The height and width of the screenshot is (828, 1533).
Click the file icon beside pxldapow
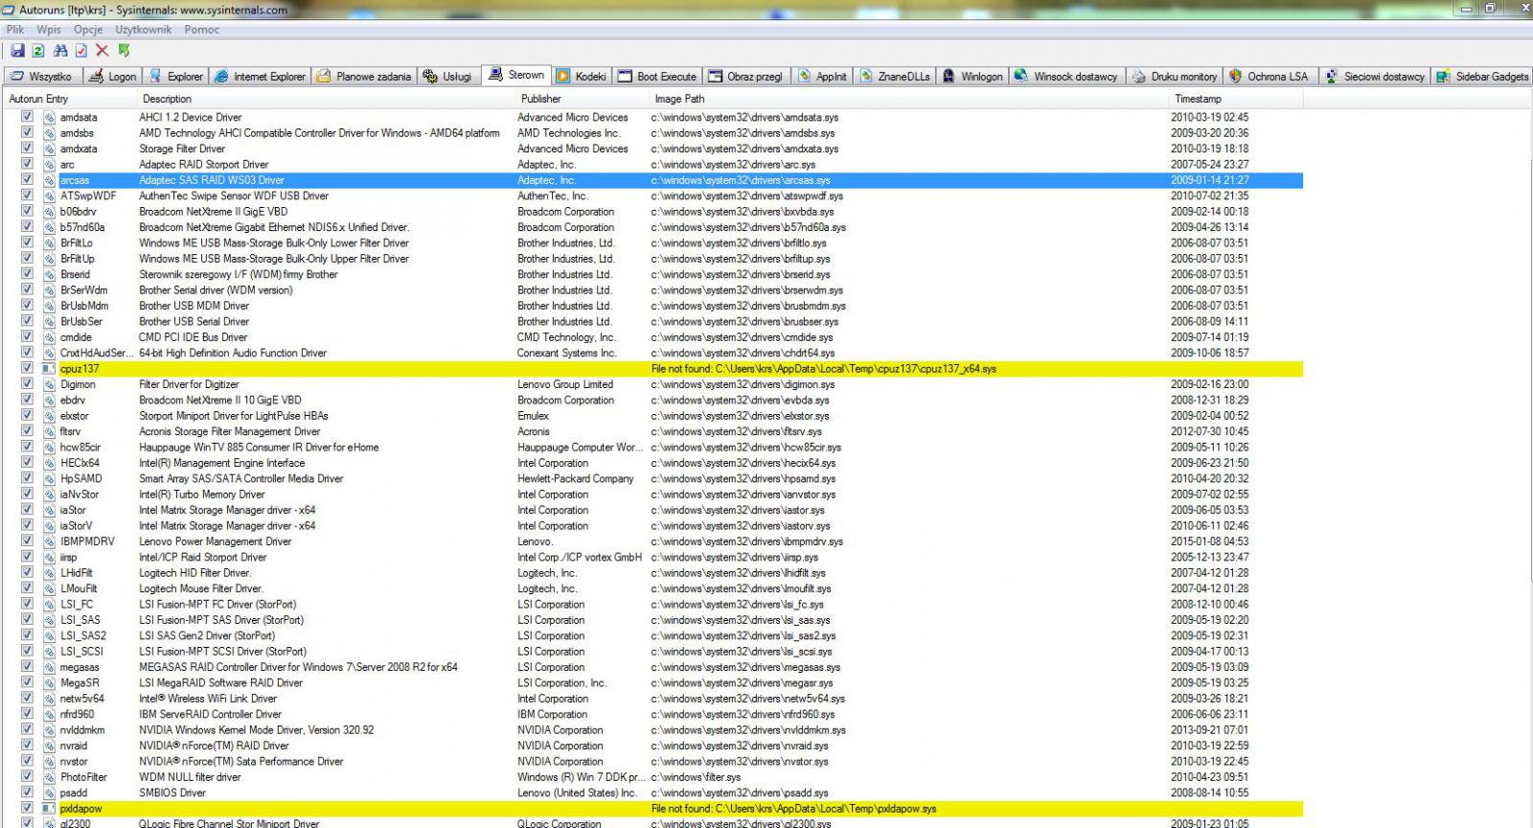click(x=49, y=808)
